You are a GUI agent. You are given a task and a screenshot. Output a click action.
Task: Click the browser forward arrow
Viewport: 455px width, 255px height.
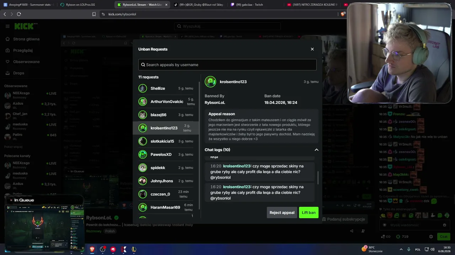tap(12, 14)
